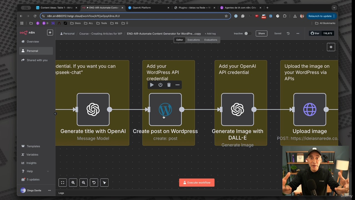Viewport: 355px width, 200px height.
Task: Switch to Agentes de IA com n8n tab
Action: coord(241,7)
